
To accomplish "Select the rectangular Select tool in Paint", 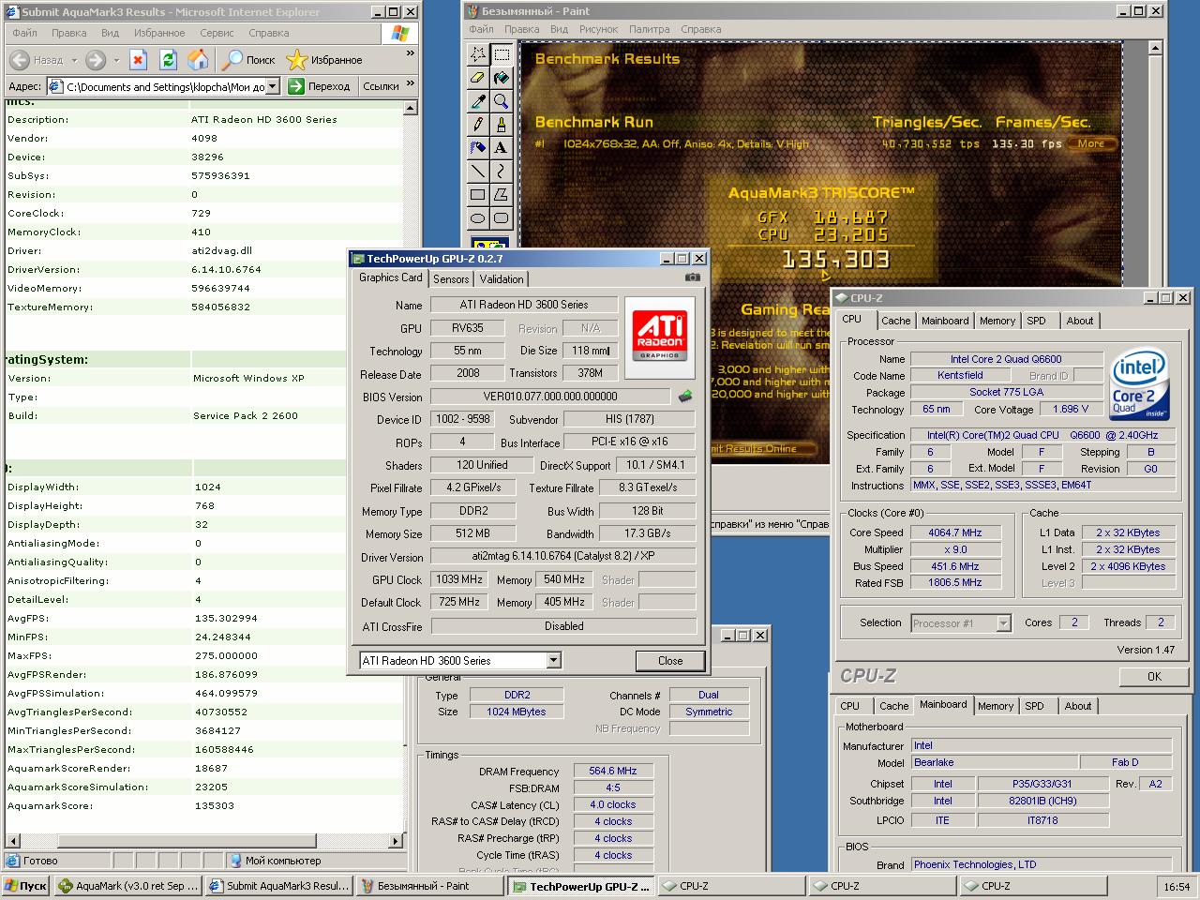I will [502, 53].
